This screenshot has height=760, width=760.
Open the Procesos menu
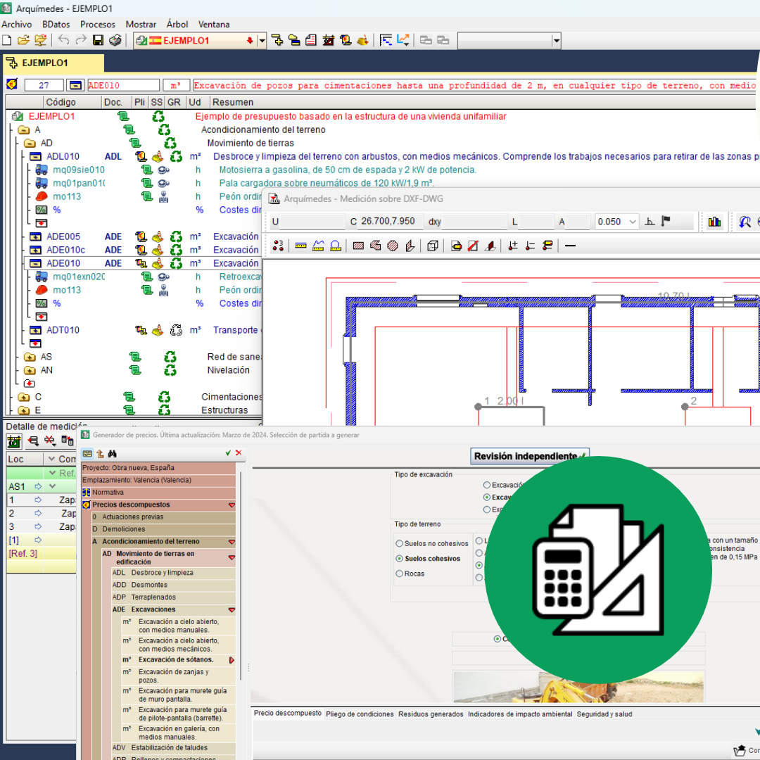98,24
